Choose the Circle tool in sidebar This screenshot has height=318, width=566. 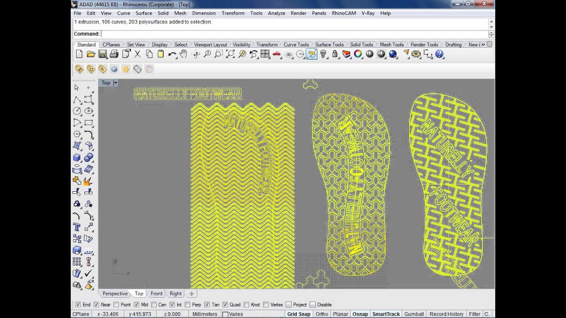77,111
